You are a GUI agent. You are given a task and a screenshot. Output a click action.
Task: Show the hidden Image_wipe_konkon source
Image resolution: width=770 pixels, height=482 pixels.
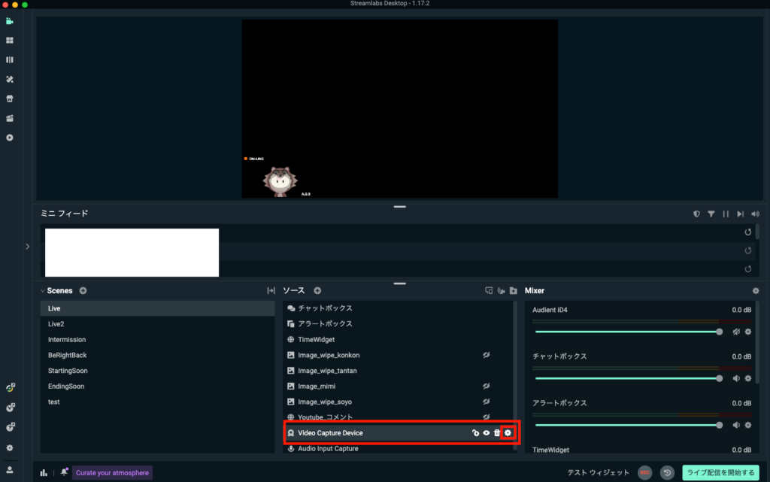pyautogui.click(x=487, y=355)
